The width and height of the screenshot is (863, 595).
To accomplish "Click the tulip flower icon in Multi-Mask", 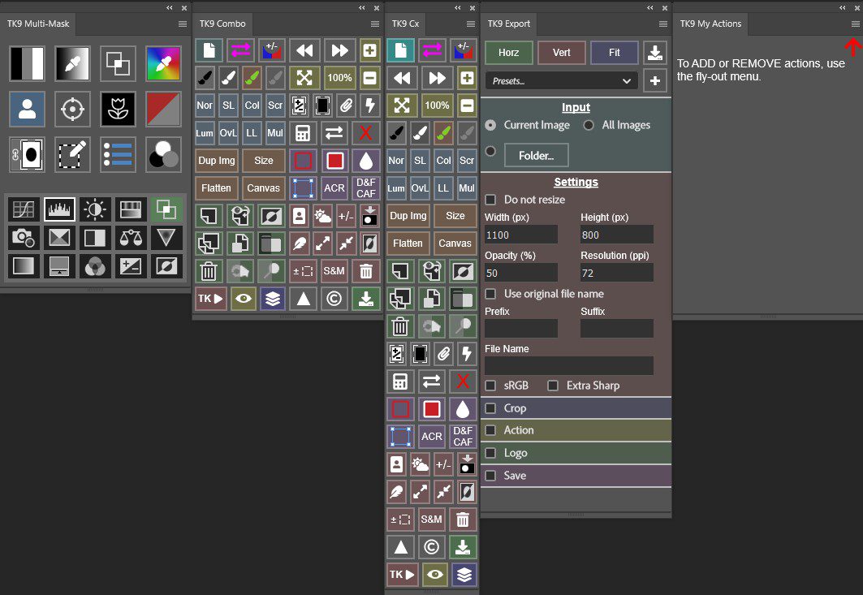I will coord(118,109).
